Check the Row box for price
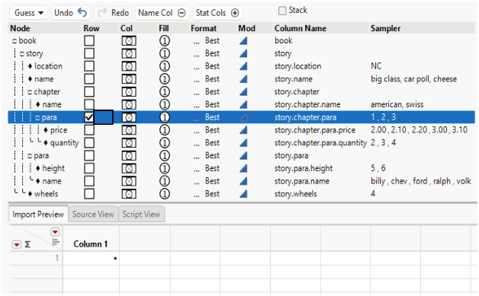479x296 pixels. point(89,130)
